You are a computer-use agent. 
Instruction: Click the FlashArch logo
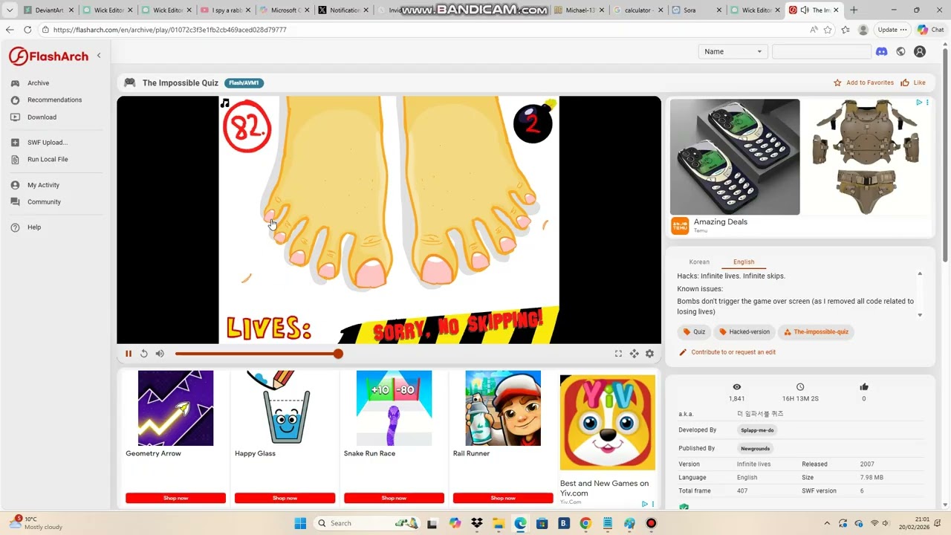click(48, 56)
